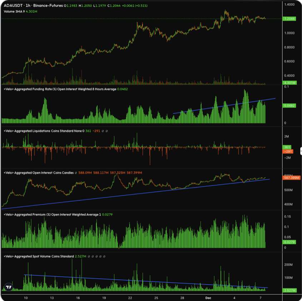The width and height of the screenshot is (302, 301).
Task: Select the funding rate rising trendline
Action: point(224,106)
